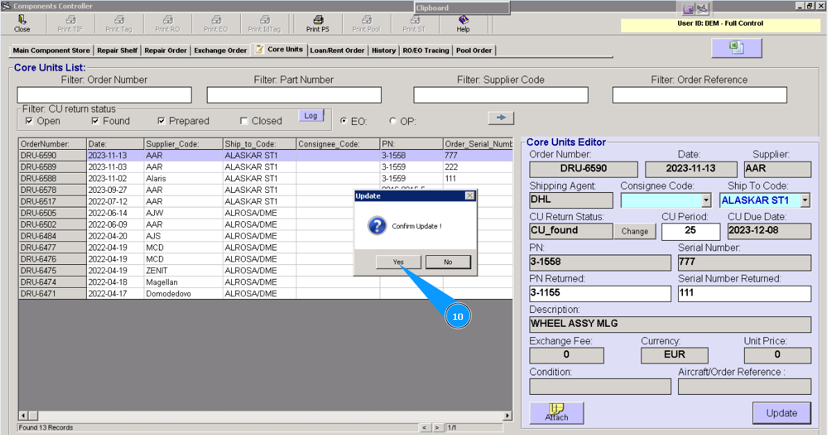This screenshot has height=435, width=828.
Task: Click the Log button
Action: pos(311,116)
